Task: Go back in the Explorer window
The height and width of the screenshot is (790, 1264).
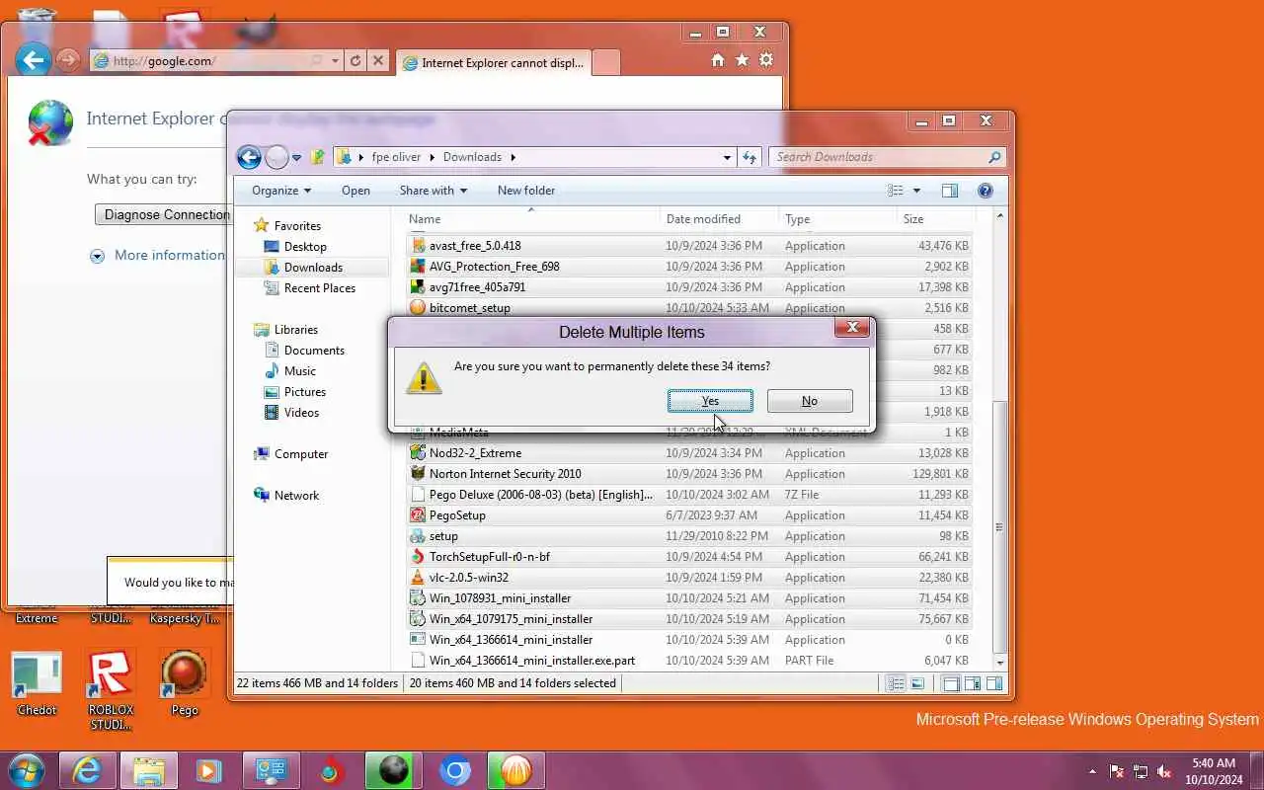Action: pyautogui.click(x=249, y=157)
